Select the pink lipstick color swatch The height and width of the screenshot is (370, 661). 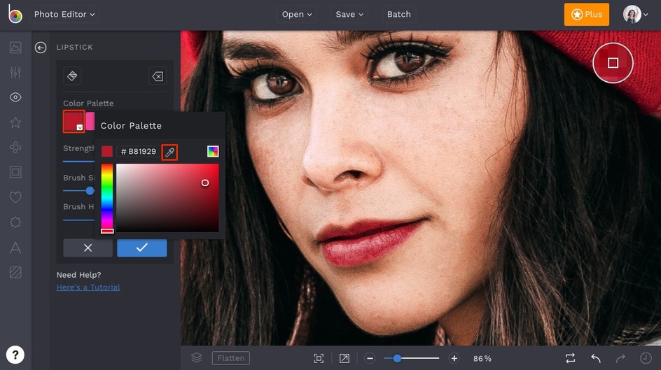(x=90, y=121)
